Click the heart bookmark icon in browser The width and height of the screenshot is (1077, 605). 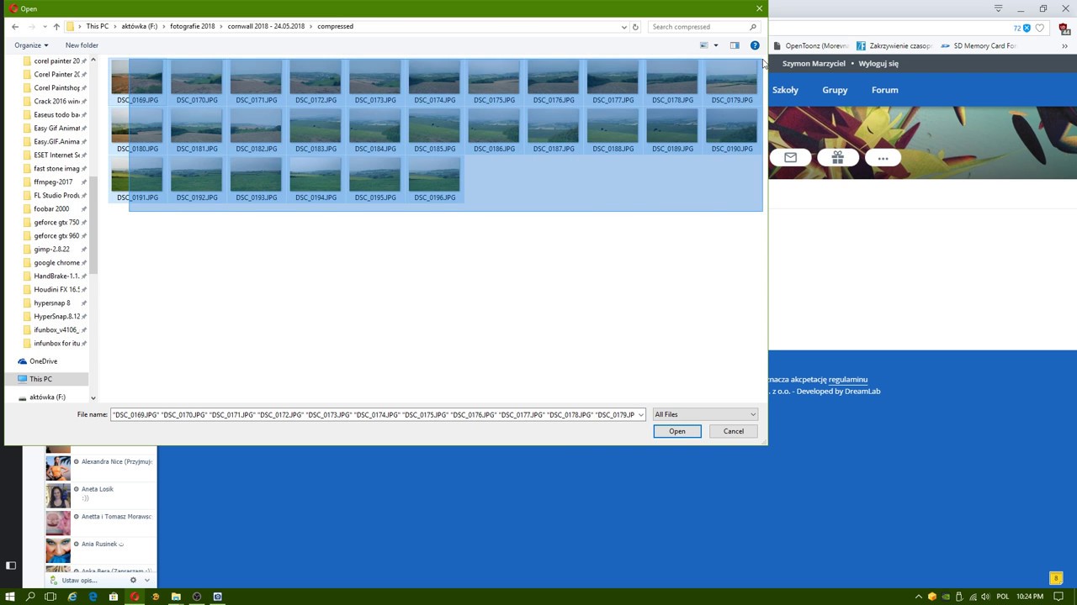click(1040, 28)
